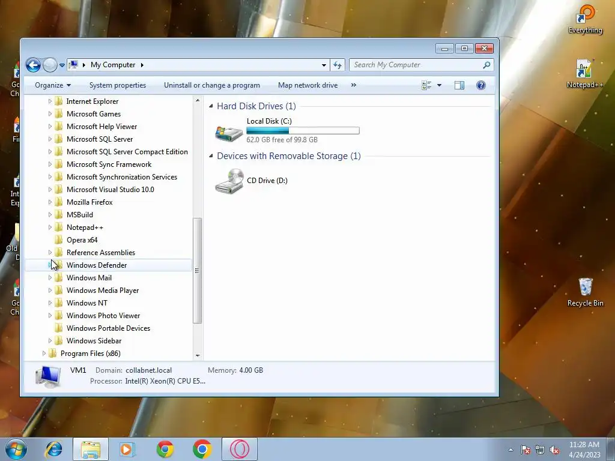
Task: Open the Start menu orb
Action: 16,449
